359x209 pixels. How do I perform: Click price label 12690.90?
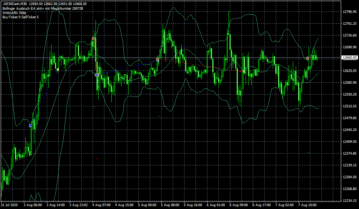(350, 47)
